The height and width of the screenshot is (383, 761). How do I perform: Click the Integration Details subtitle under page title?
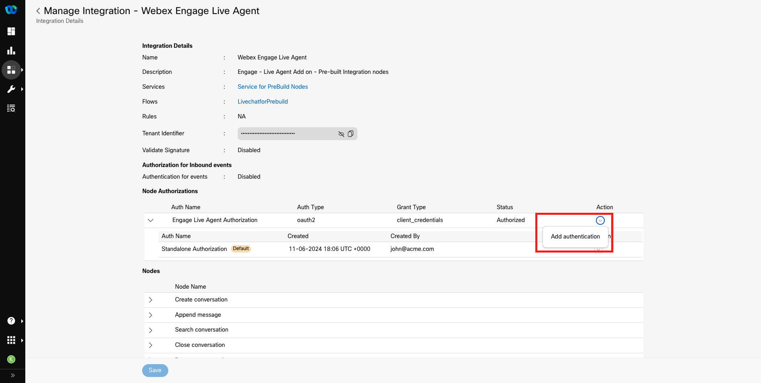point(60,21)
